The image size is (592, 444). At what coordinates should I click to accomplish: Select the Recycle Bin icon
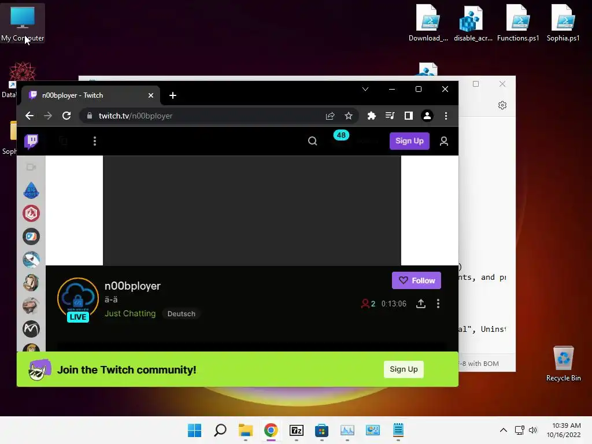tap(563, 364)
